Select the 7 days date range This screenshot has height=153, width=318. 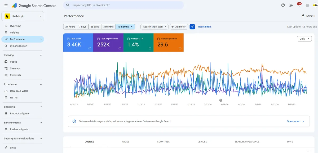(83, 27)
